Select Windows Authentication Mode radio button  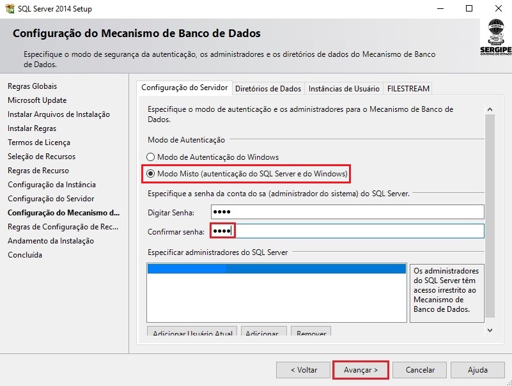click(x=151, y=157)
